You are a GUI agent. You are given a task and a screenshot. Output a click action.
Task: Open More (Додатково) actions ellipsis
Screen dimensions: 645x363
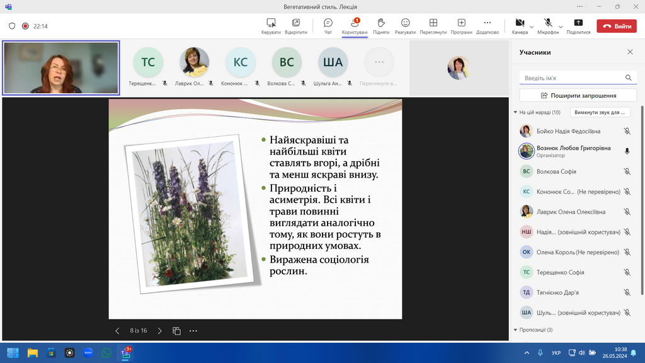[487, 23]
